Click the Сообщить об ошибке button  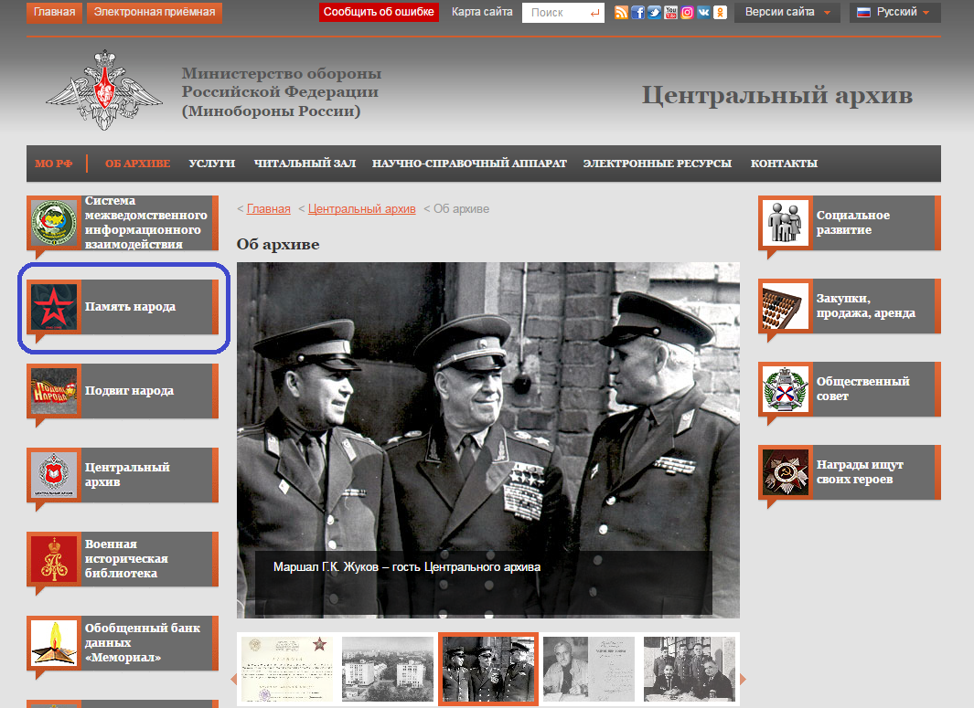[x=379, y=13]
